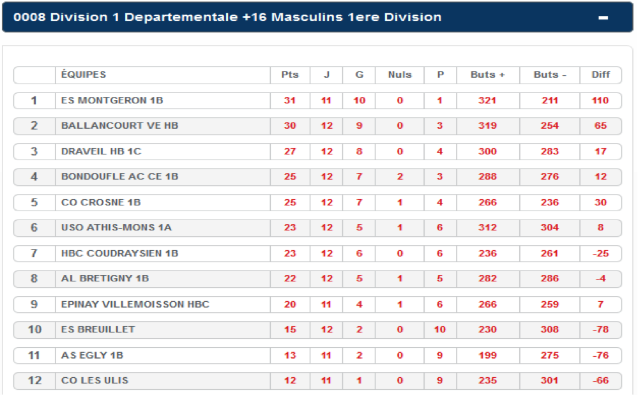Viewport: 638px width, 395px height.
Task: Collapse the Division 1 Departementale panel with minus icon
Action: tap(603, 17)
